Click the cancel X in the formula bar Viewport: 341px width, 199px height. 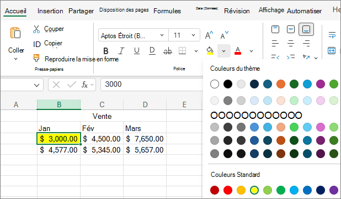click(56, 85)
